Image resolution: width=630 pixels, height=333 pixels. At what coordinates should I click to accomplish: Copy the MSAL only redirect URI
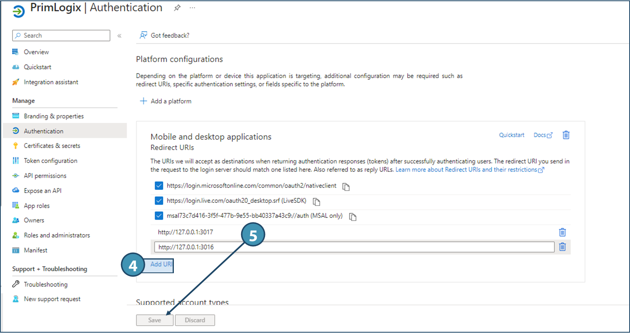click(x=353, y=217)
